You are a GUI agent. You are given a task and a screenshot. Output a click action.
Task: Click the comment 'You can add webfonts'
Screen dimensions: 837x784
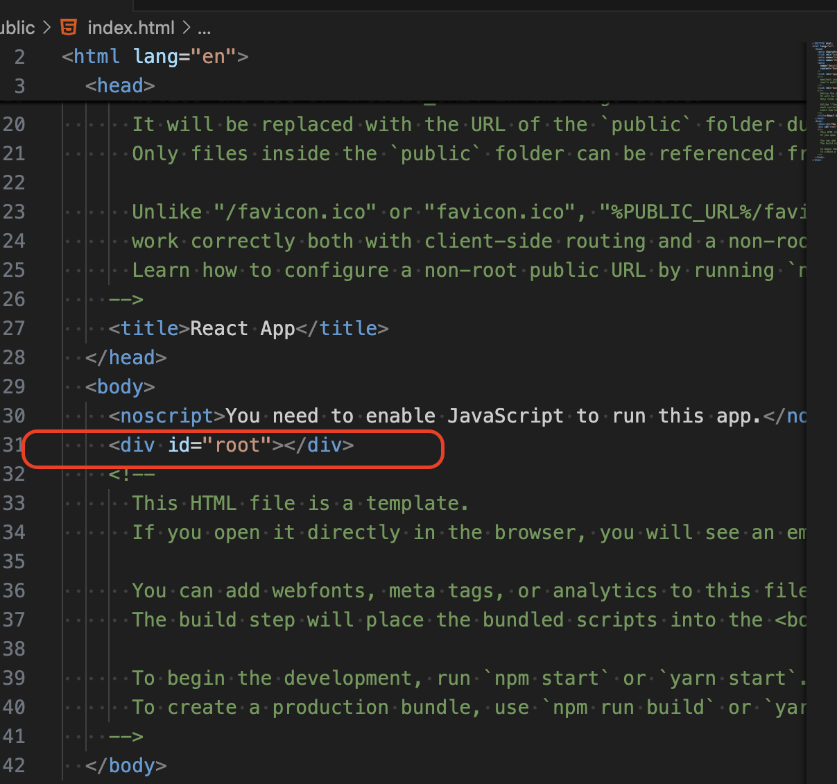click(x=469, y=590)
